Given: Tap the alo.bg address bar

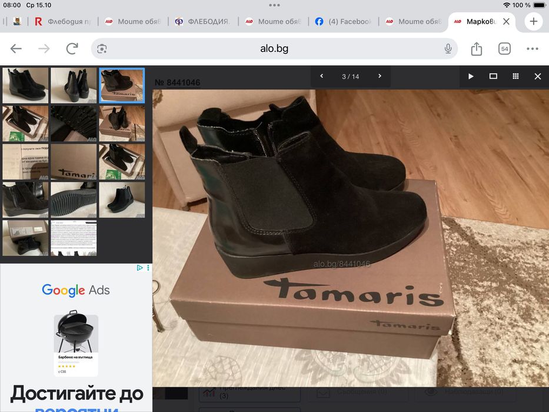Looking at the screenshot, I should pos(274,49).
